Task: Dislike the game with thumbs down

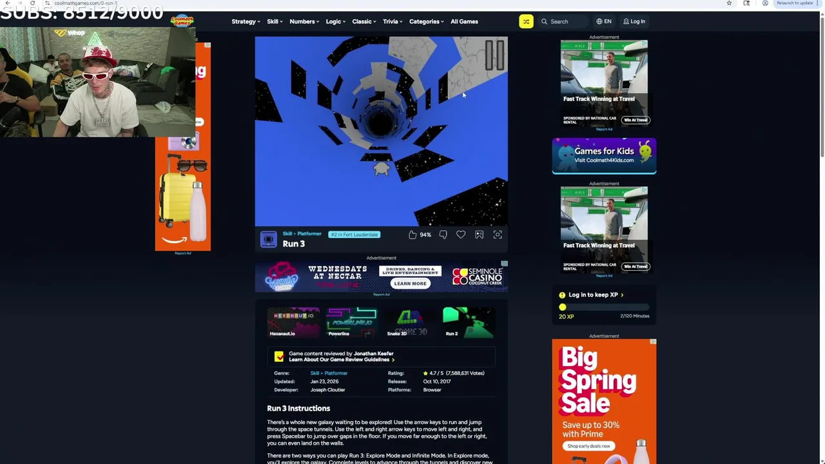Action: (443, 235)
